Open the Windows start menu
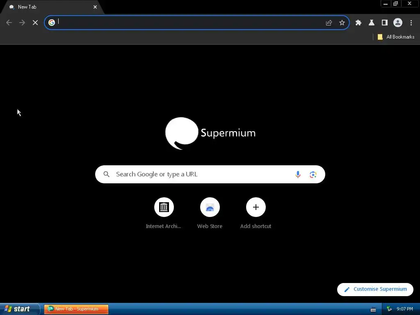 (x=19, y=309)
